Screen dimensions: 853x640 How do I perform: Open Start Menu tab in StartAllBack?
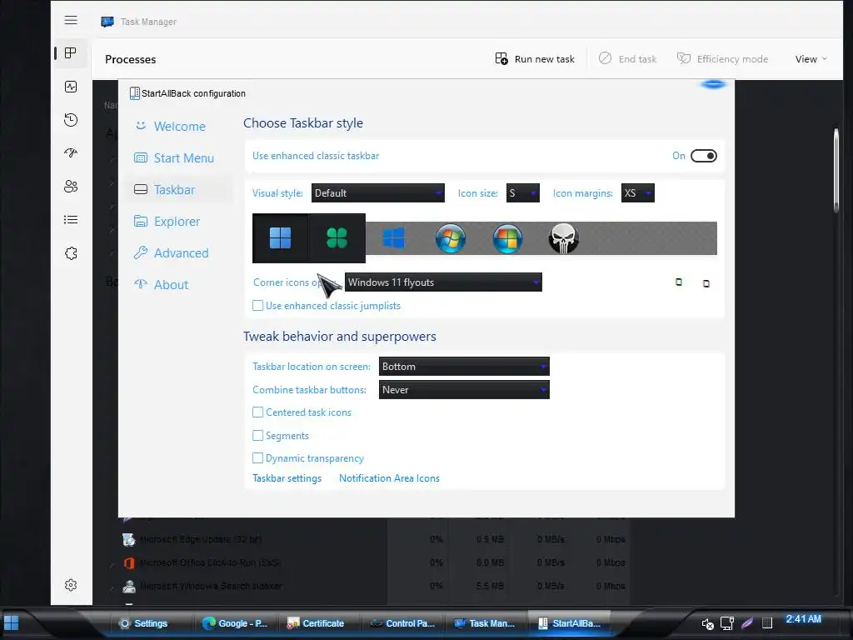click(x=179, y=157)
